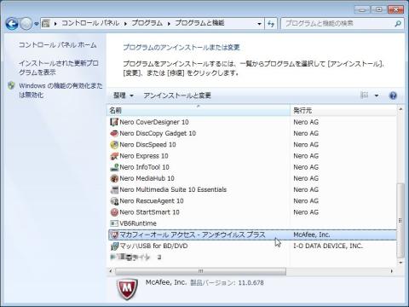Click Nero StartSmart 10 name text
This screenshot has width=409, height=307.
tap(149, 212)
